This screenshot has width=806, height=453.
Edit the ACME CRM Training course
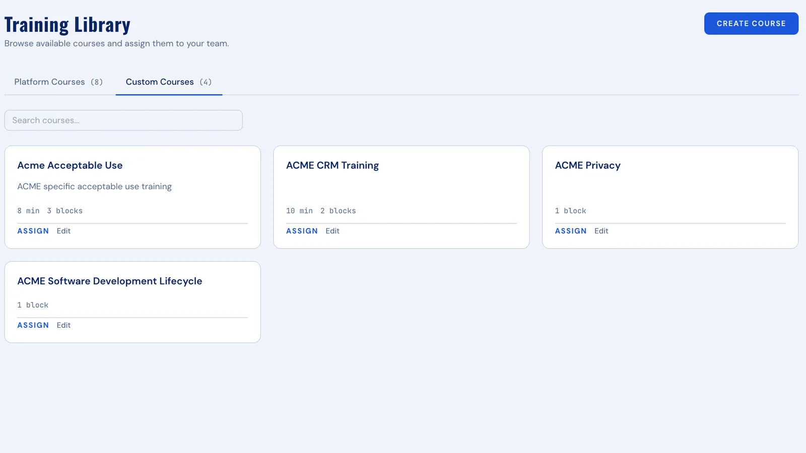332,231
